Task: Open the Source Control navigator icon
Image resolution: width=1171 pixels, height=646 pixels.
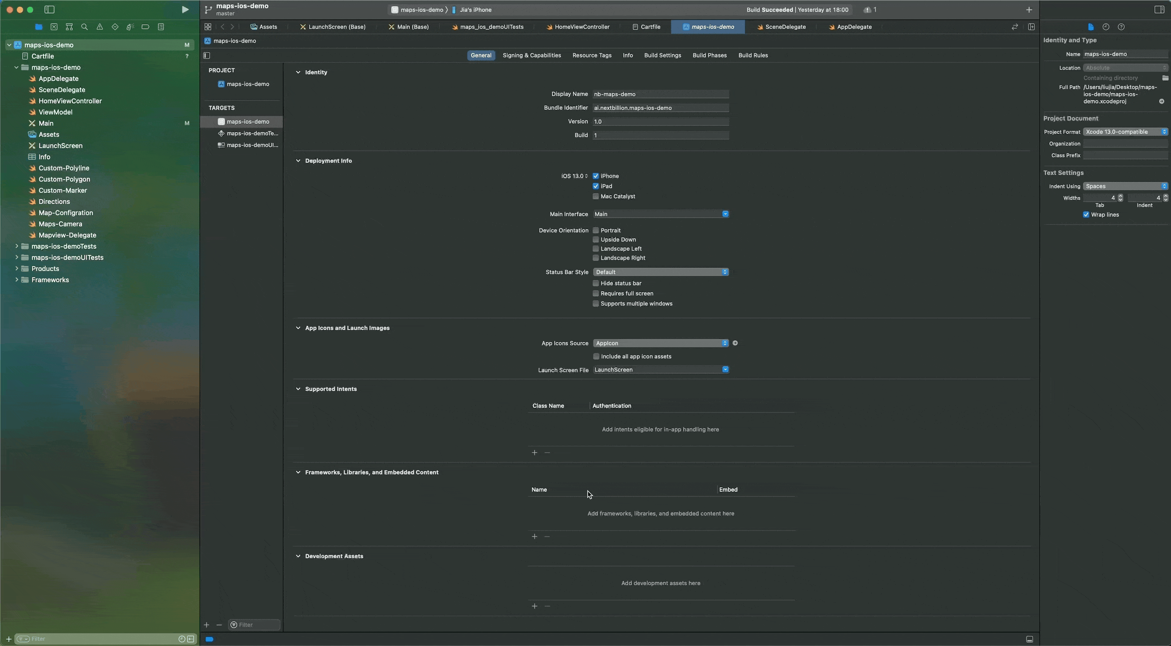Action: 54,27
